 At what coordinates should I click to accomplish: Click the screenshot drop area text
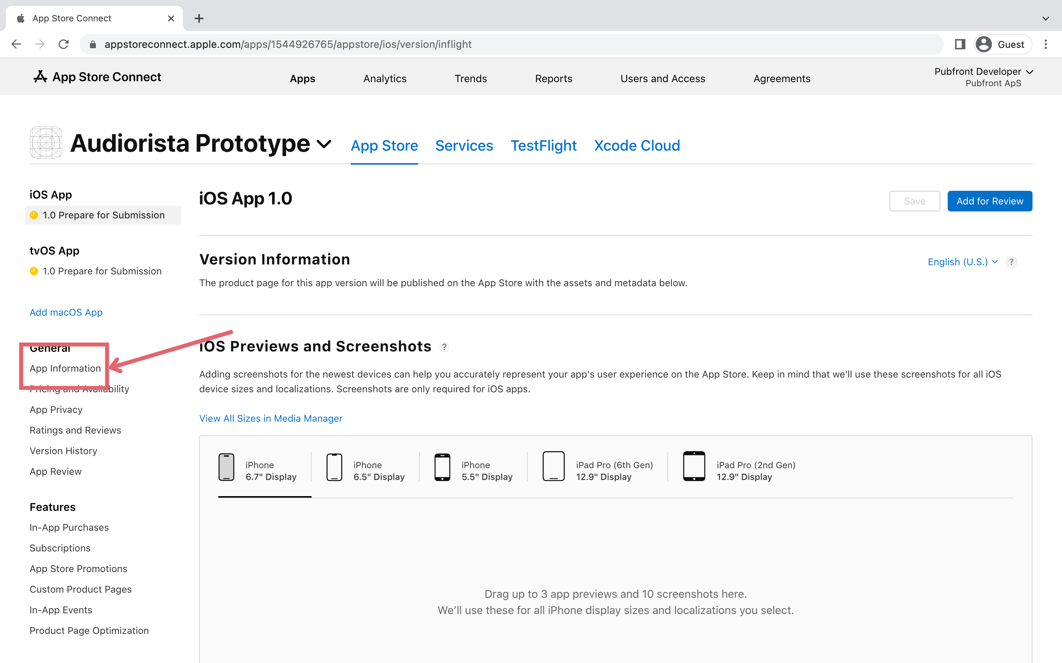pyautogui.click(x=616, y=602)
